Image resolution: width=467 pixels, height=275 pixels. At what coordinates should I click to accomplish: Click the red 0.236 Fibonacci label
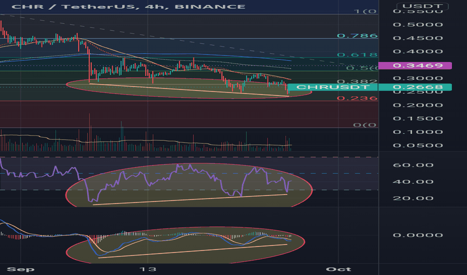pyautogui.click(x=357, y=98)
